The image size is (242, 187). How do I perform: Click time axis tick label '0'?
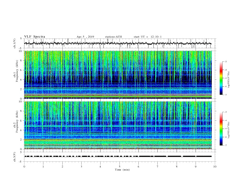(x=24, y=167)
